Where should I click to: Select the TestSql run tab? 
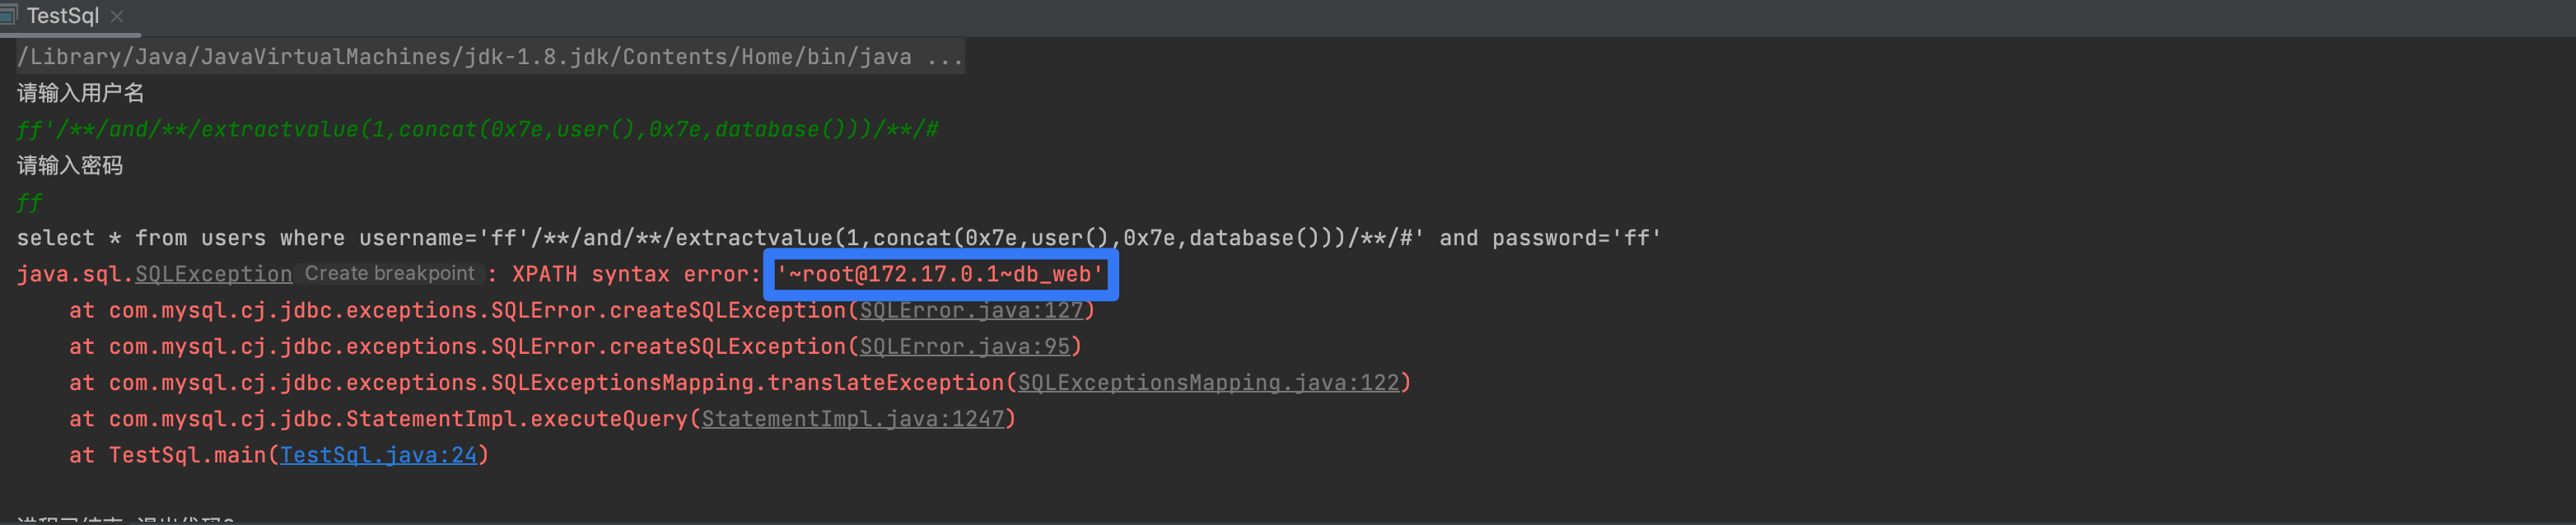click(62, 16)
